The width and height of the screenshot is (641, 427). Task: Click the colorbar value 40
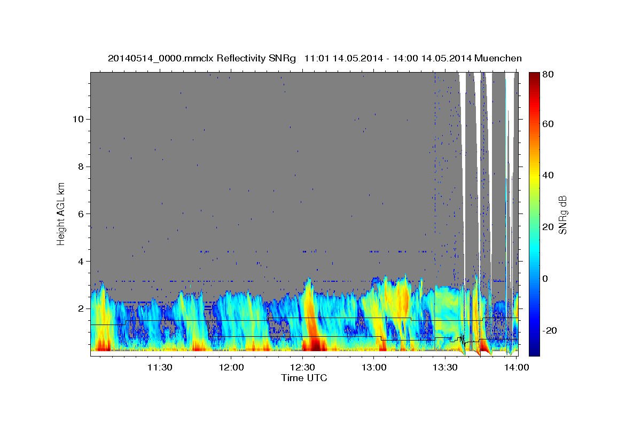547,175
